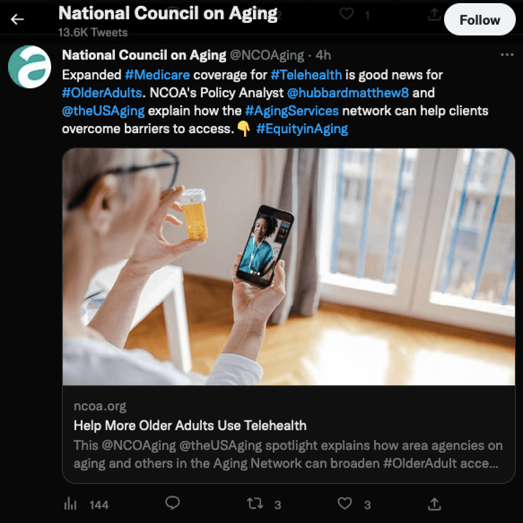Share the tweet using bottom share icon
The height and width of the screenshot is (523, 523).
pos(434,504)
